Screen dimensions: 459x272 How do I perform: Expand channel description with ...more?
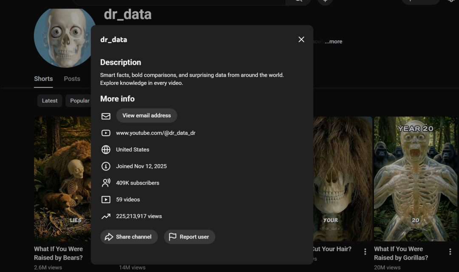334,42
